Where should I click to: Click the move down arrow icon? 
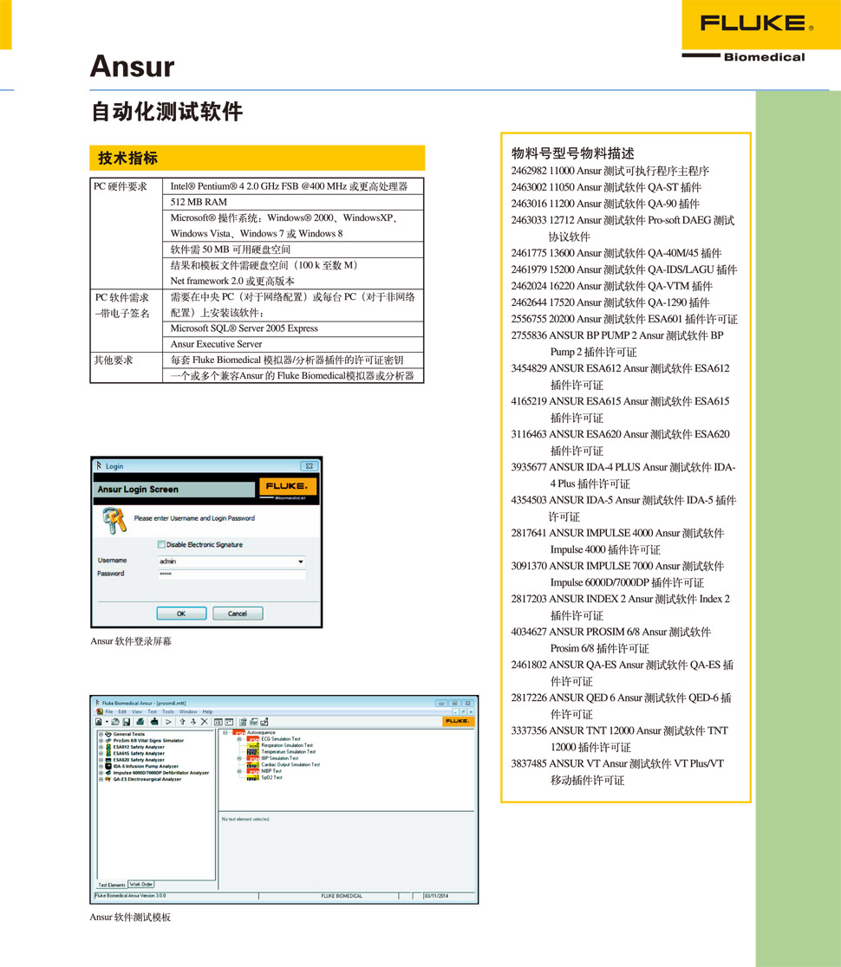(193, 722)
